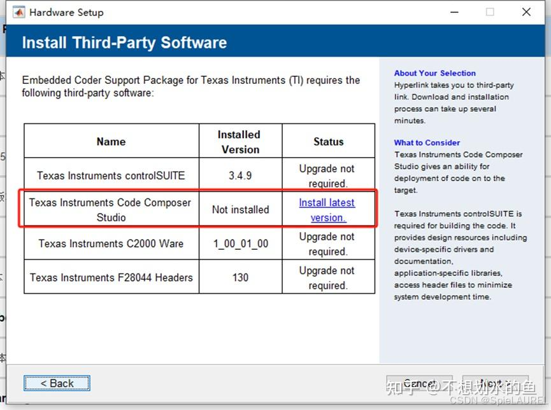Click F28044 Headers Upgrade not required status

[x=328, y=277]
